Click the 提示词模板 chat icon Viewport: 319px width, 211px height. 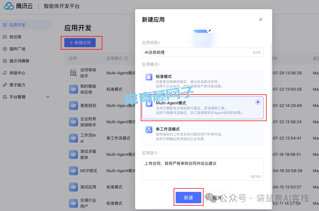[x=5, y=61]
